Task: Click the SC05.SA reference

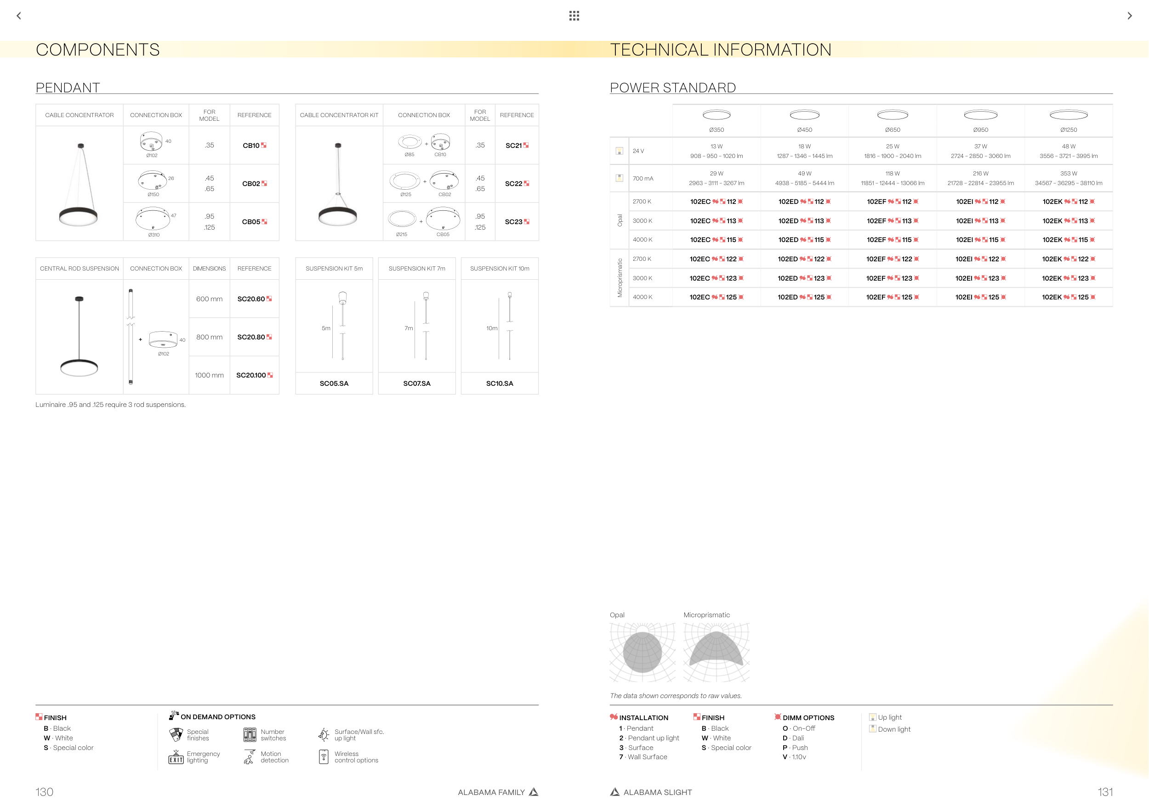Action: coord(334,383)
